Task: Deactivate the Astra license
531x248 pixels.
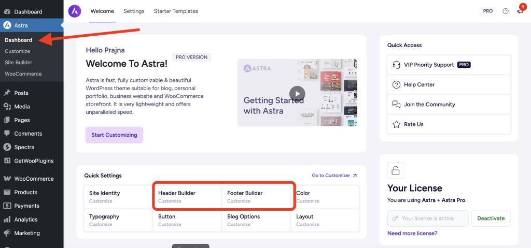Action: 491,218
